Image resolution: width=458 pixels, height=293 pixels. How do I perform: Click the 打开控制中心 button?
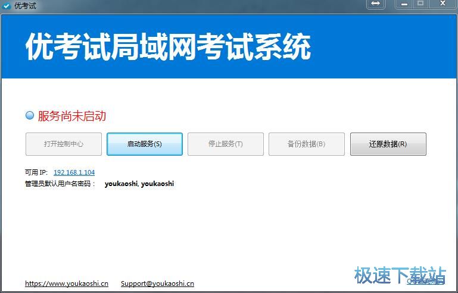(x=64, y=144)
